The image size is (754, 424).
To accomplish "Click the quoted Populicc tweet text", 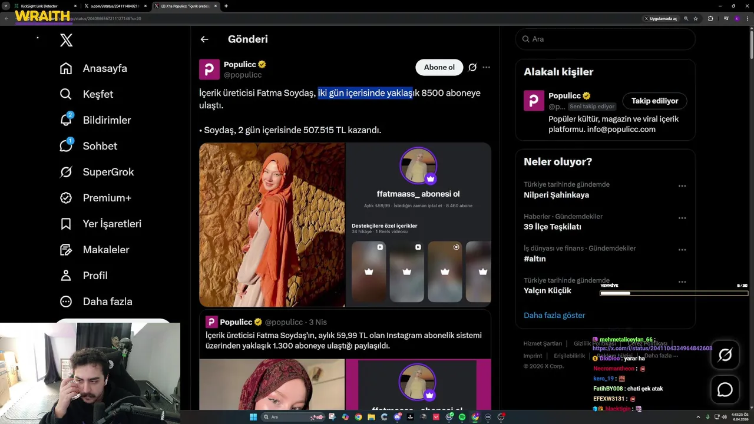I will (x=343, y=340).
